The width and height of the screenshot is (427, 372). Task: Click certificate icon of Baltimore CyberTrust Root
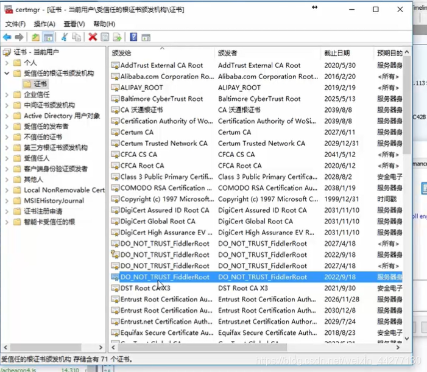coord(115,99)
